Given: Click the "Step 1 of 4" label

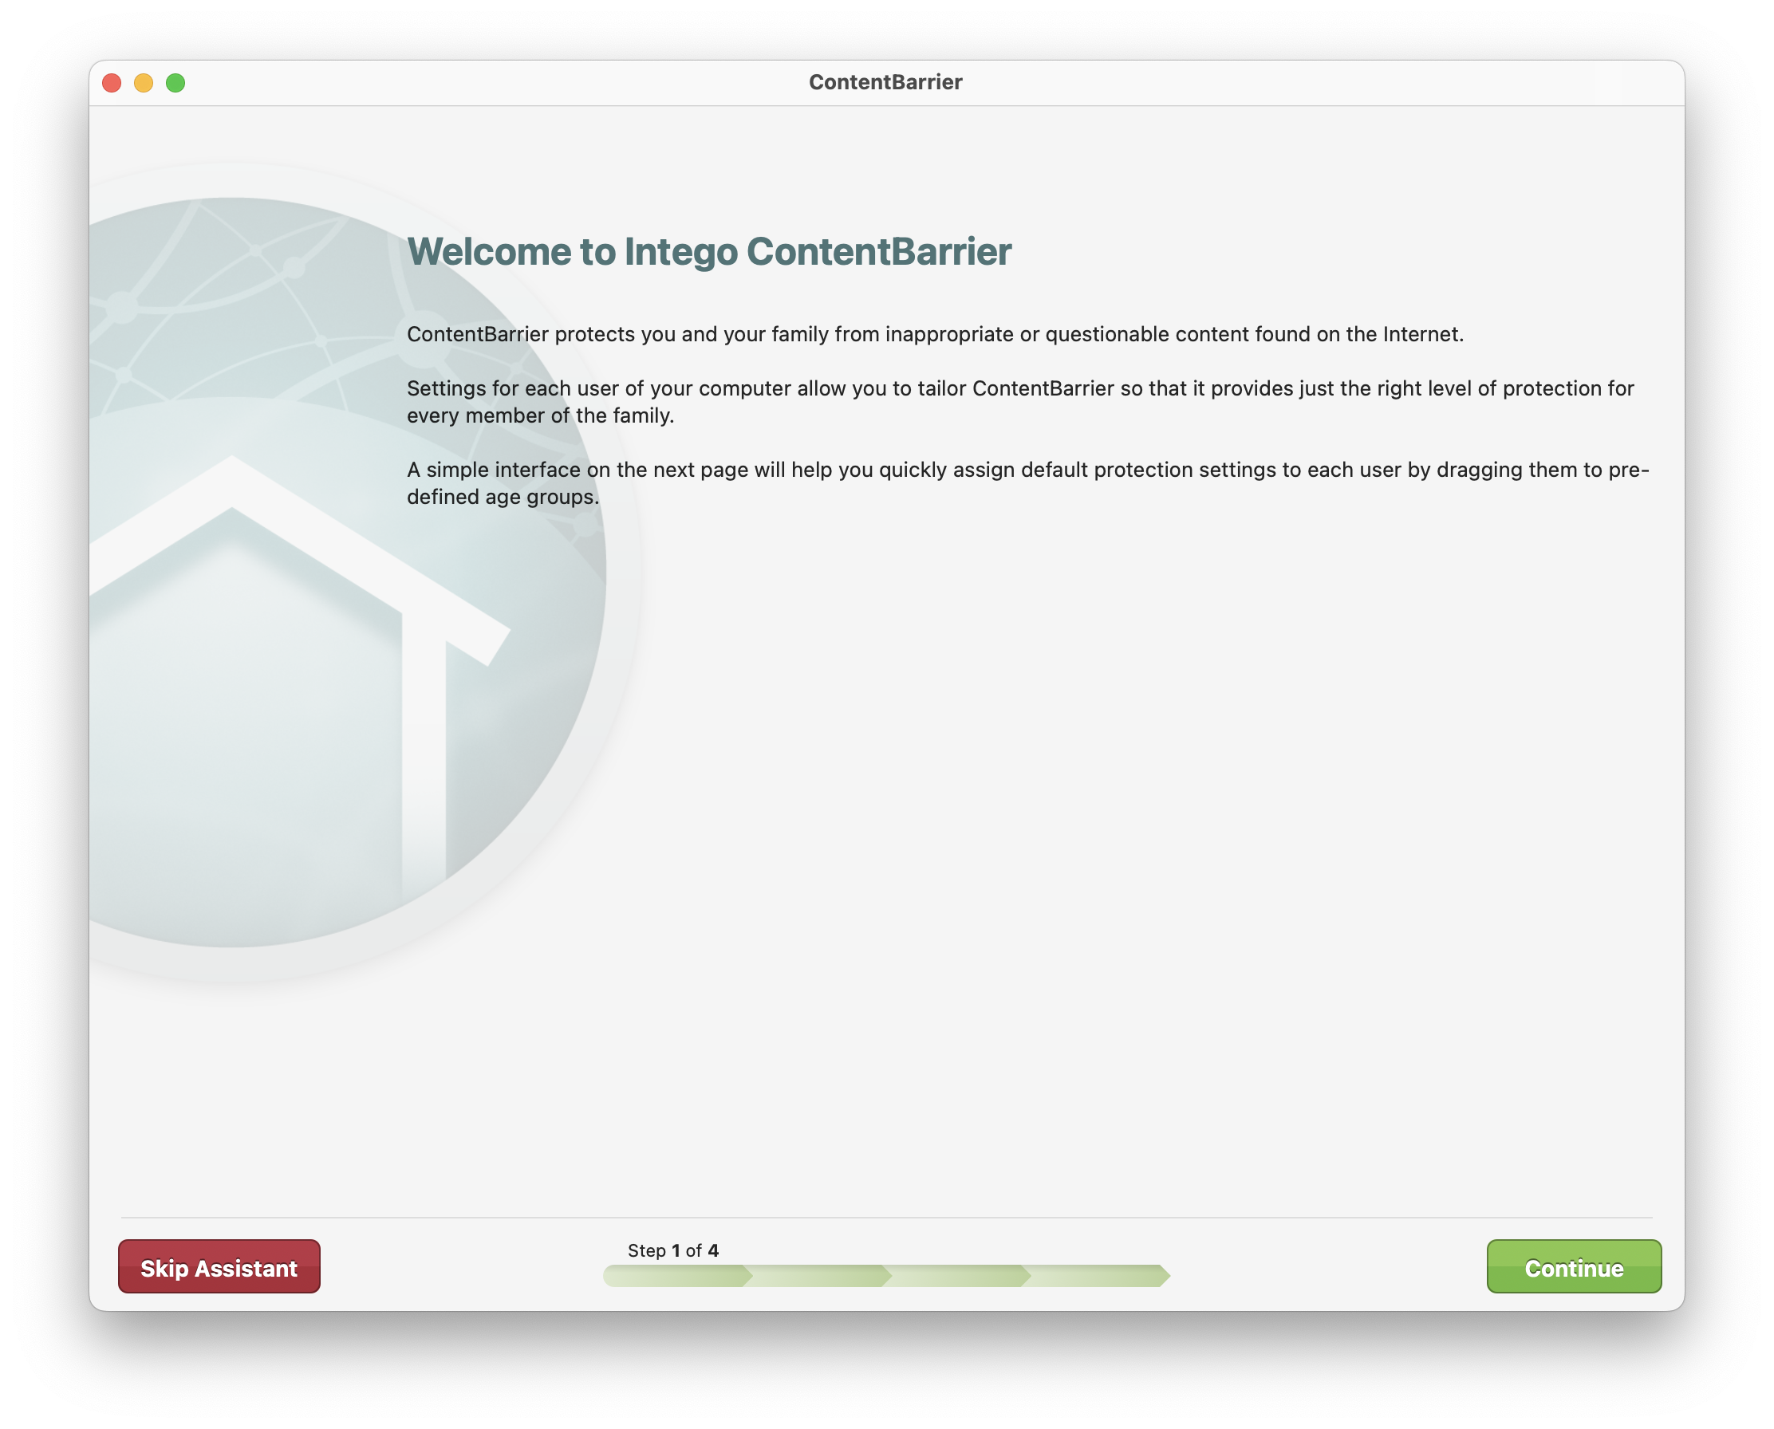Looking at the screenshot, I should pyautogui.click(x=672, y=1250).
